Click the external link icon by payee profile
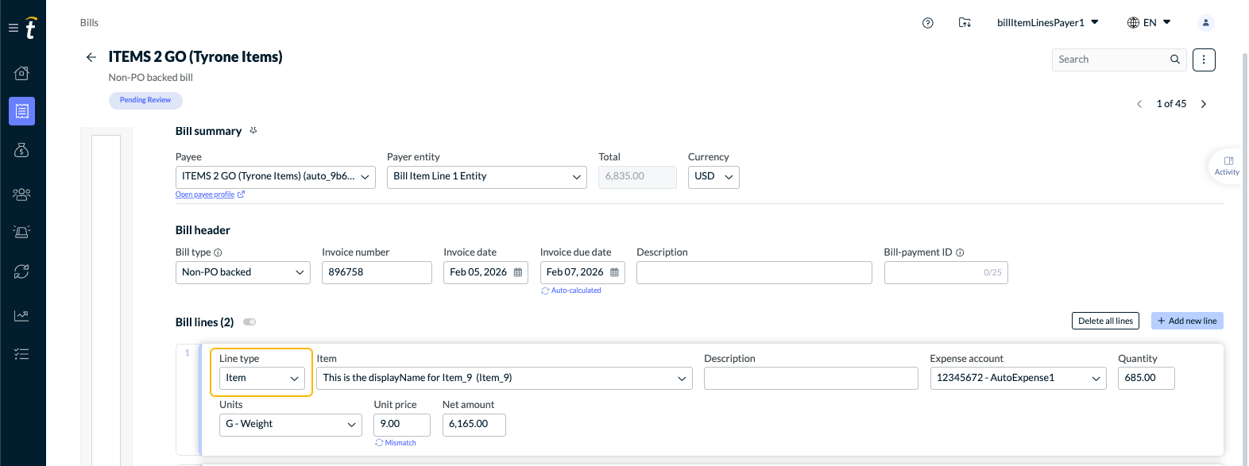 (x=241, y=194)
